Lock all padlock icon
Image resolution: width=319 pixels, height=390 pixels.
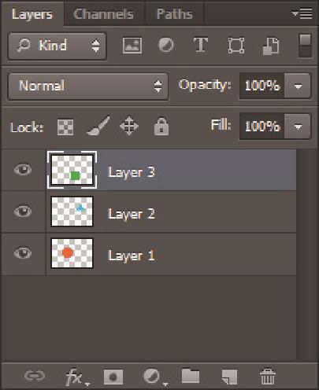tap(161, 127)
